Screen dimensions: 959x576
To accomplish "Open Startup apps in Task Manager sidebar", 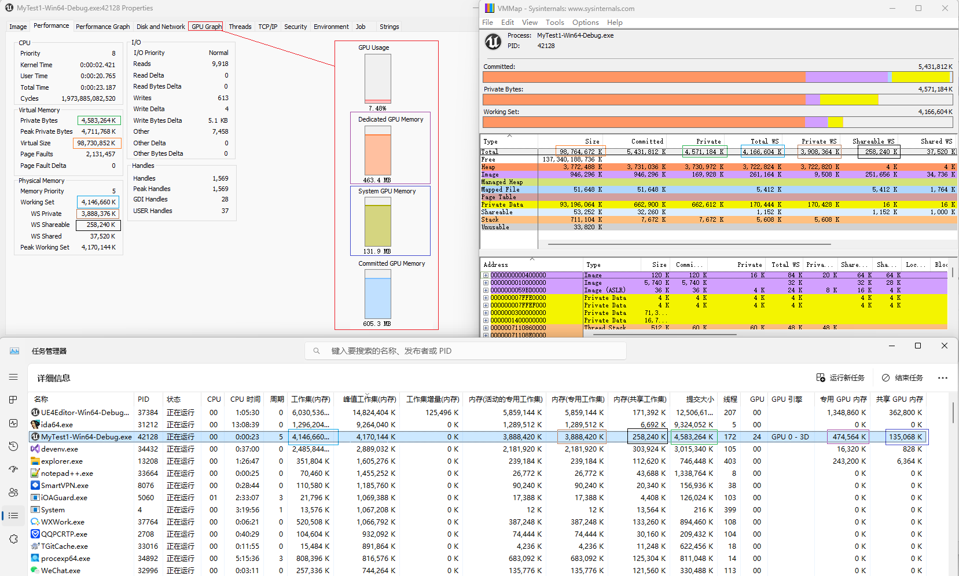I will (x=13, y=469).
